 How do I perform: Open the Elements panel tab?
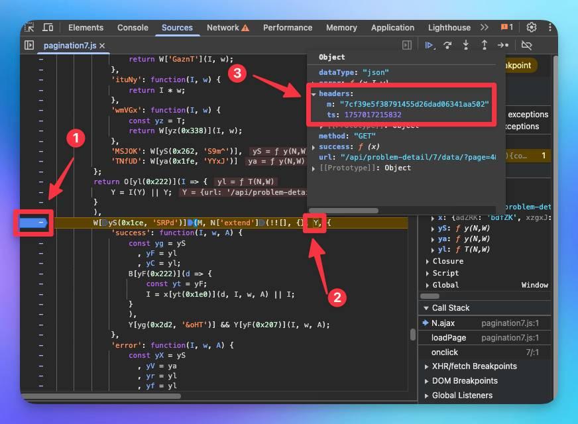coord(86,28)
